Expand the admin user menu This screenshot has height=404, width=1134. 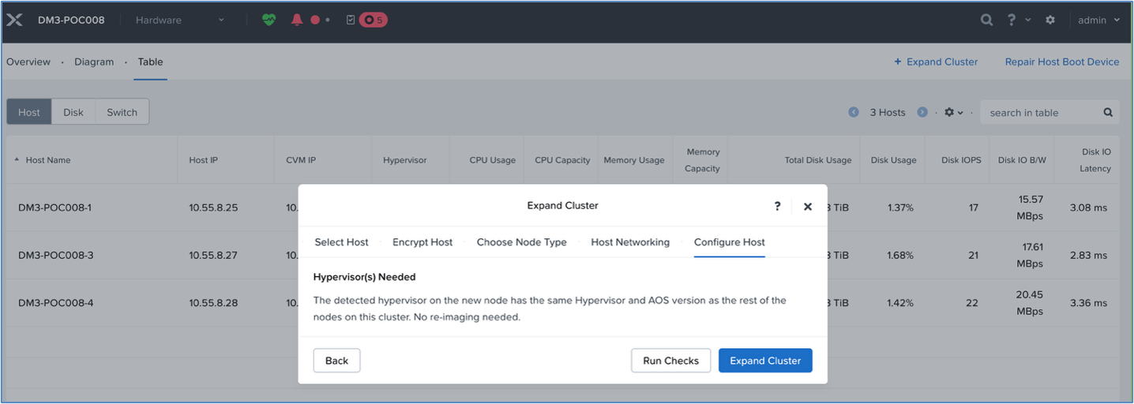pos(1098,20)
